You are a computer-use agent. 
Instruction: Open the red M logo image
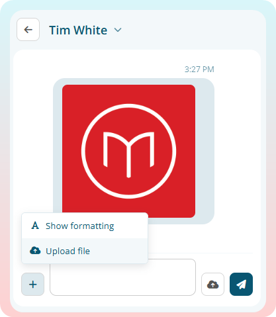coord(128,151)
